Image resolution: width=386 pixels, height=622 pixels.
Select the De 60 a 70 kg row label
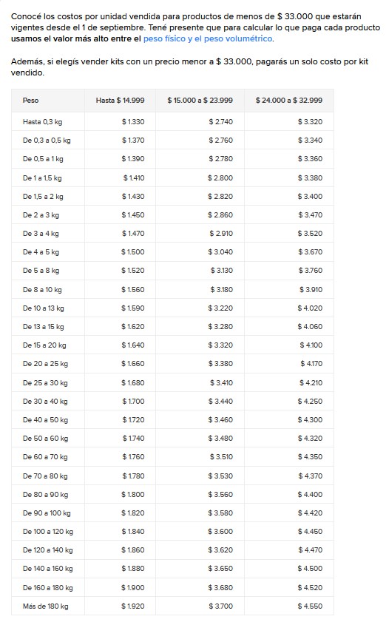(x=45, y=457)
